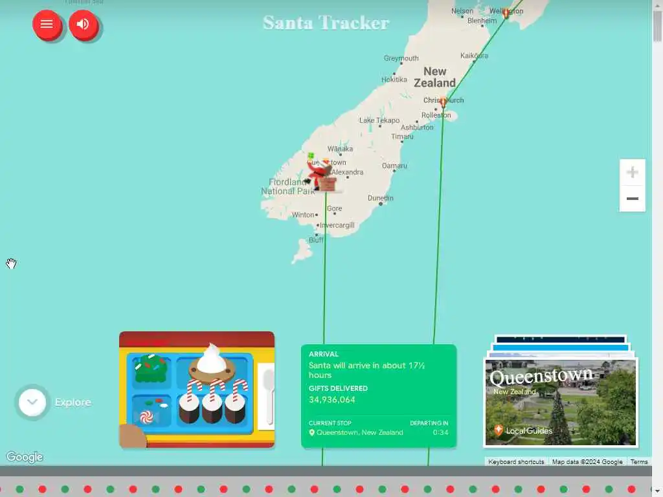Click the Explore label
Screen dimensions: 663x497
pos(73,403)
